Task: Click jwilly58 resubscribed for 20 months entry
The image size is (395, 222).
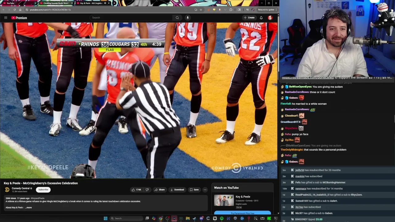Action: click(337, 170)
